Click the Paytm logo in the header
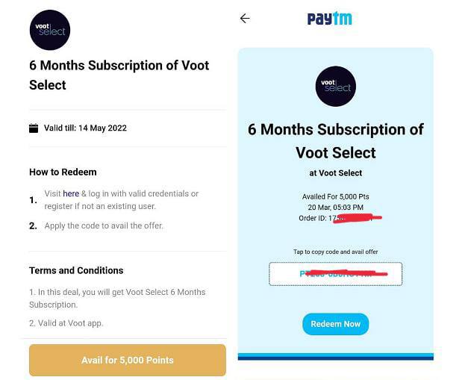 (329, 19)
